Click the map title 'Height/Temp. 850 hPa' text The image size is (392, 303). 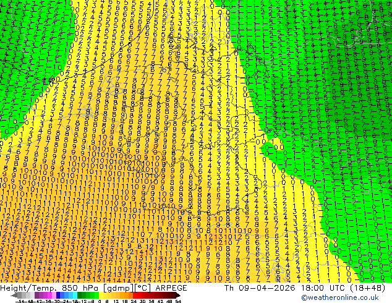tap(49, 288)
